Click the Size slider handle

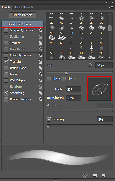coord(66,73)
